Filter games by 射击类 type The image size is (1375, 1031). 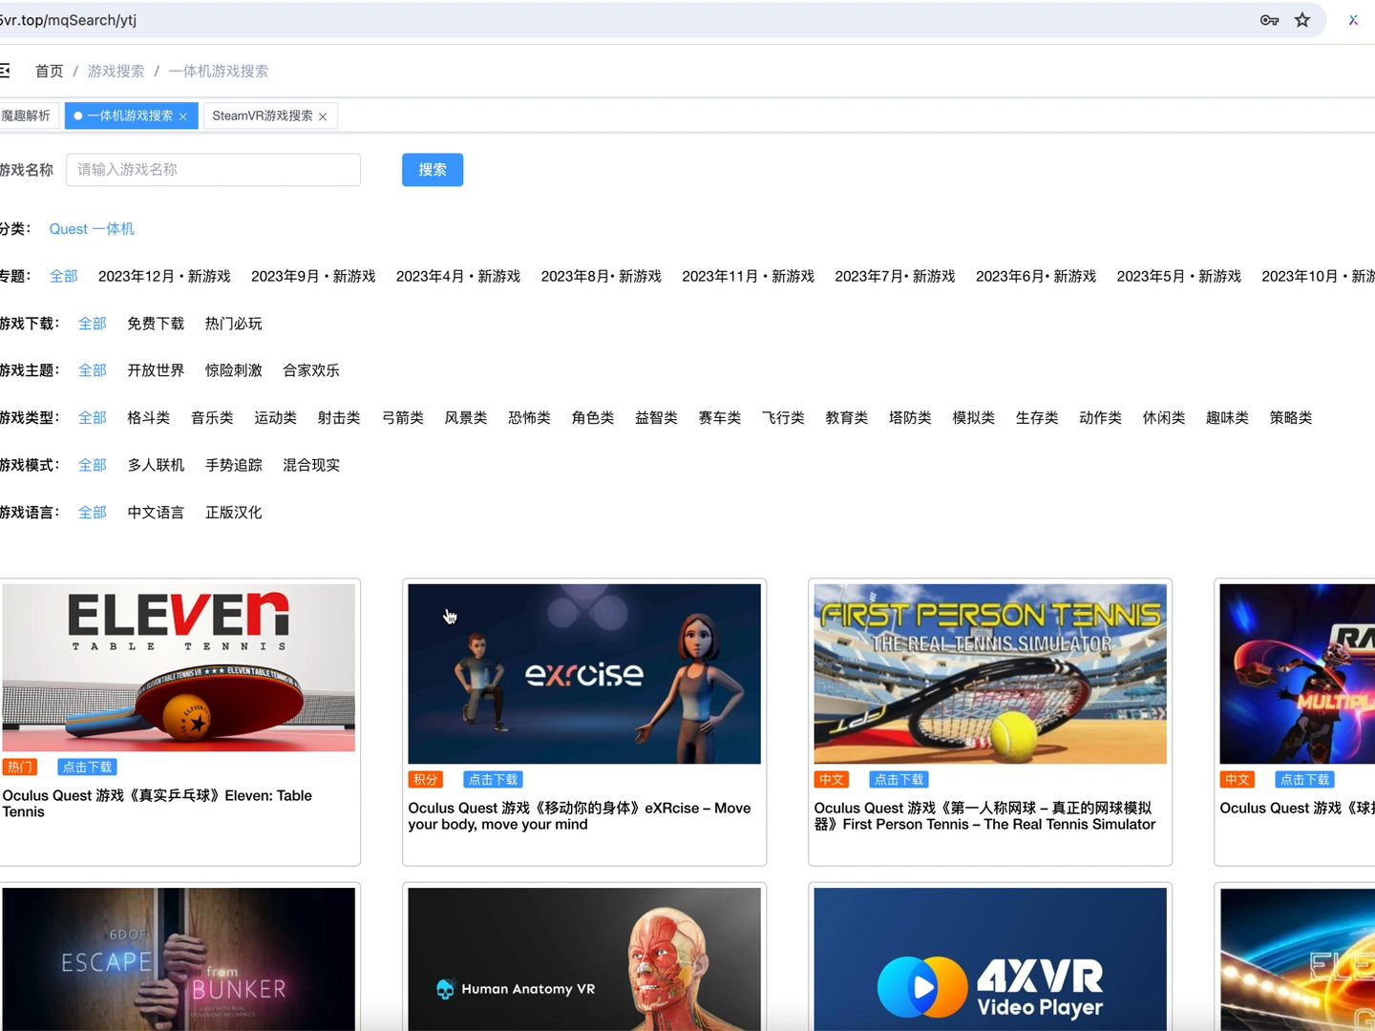tap(339, 418)
